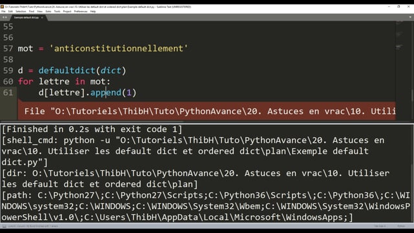Click line number 59 in the gutter

(x=8, y=71)
